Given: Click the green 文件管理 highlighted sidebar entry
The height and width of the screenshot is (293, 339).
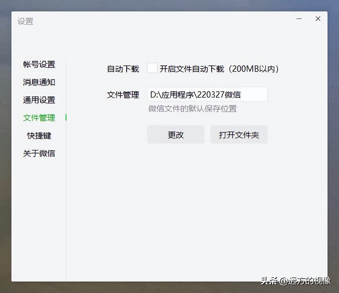Looking at the screenshot, I should click(x=39, y=118).
